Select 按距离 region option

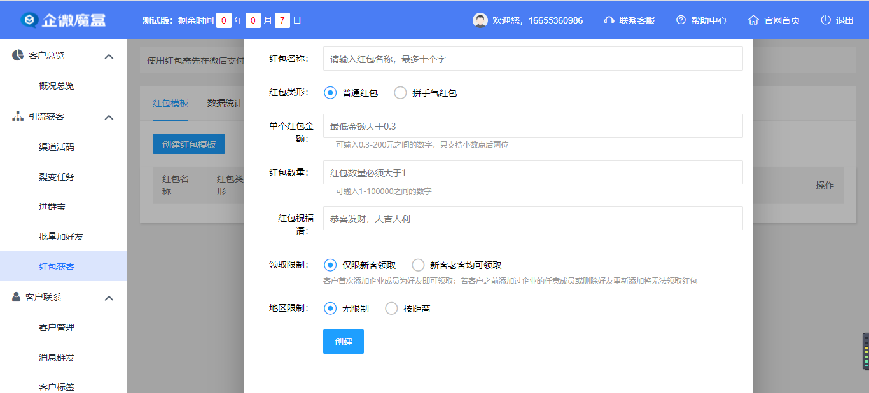tap(391, 308)
